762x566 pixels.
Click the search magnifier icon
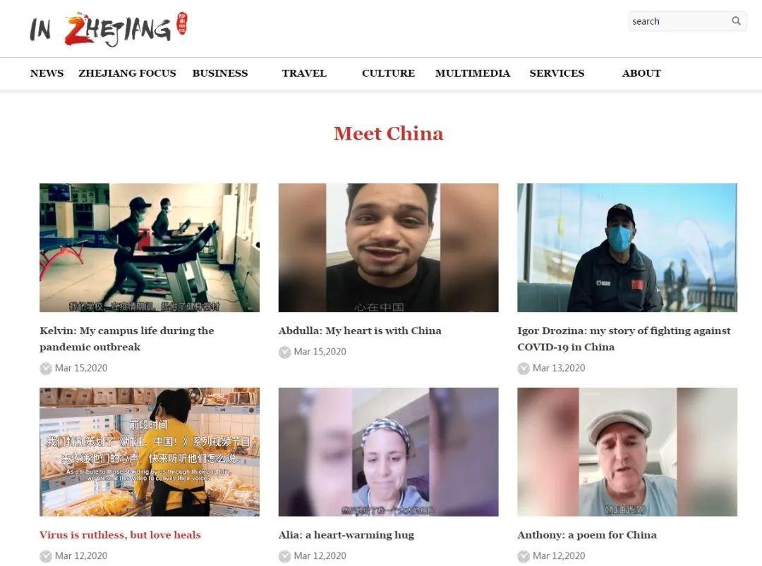736,21
